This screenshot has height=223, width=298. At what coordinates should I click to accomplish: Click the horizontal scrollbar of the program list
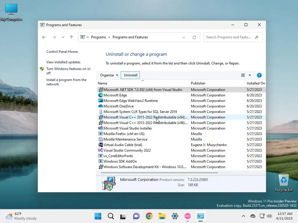(x=159, y=173)
